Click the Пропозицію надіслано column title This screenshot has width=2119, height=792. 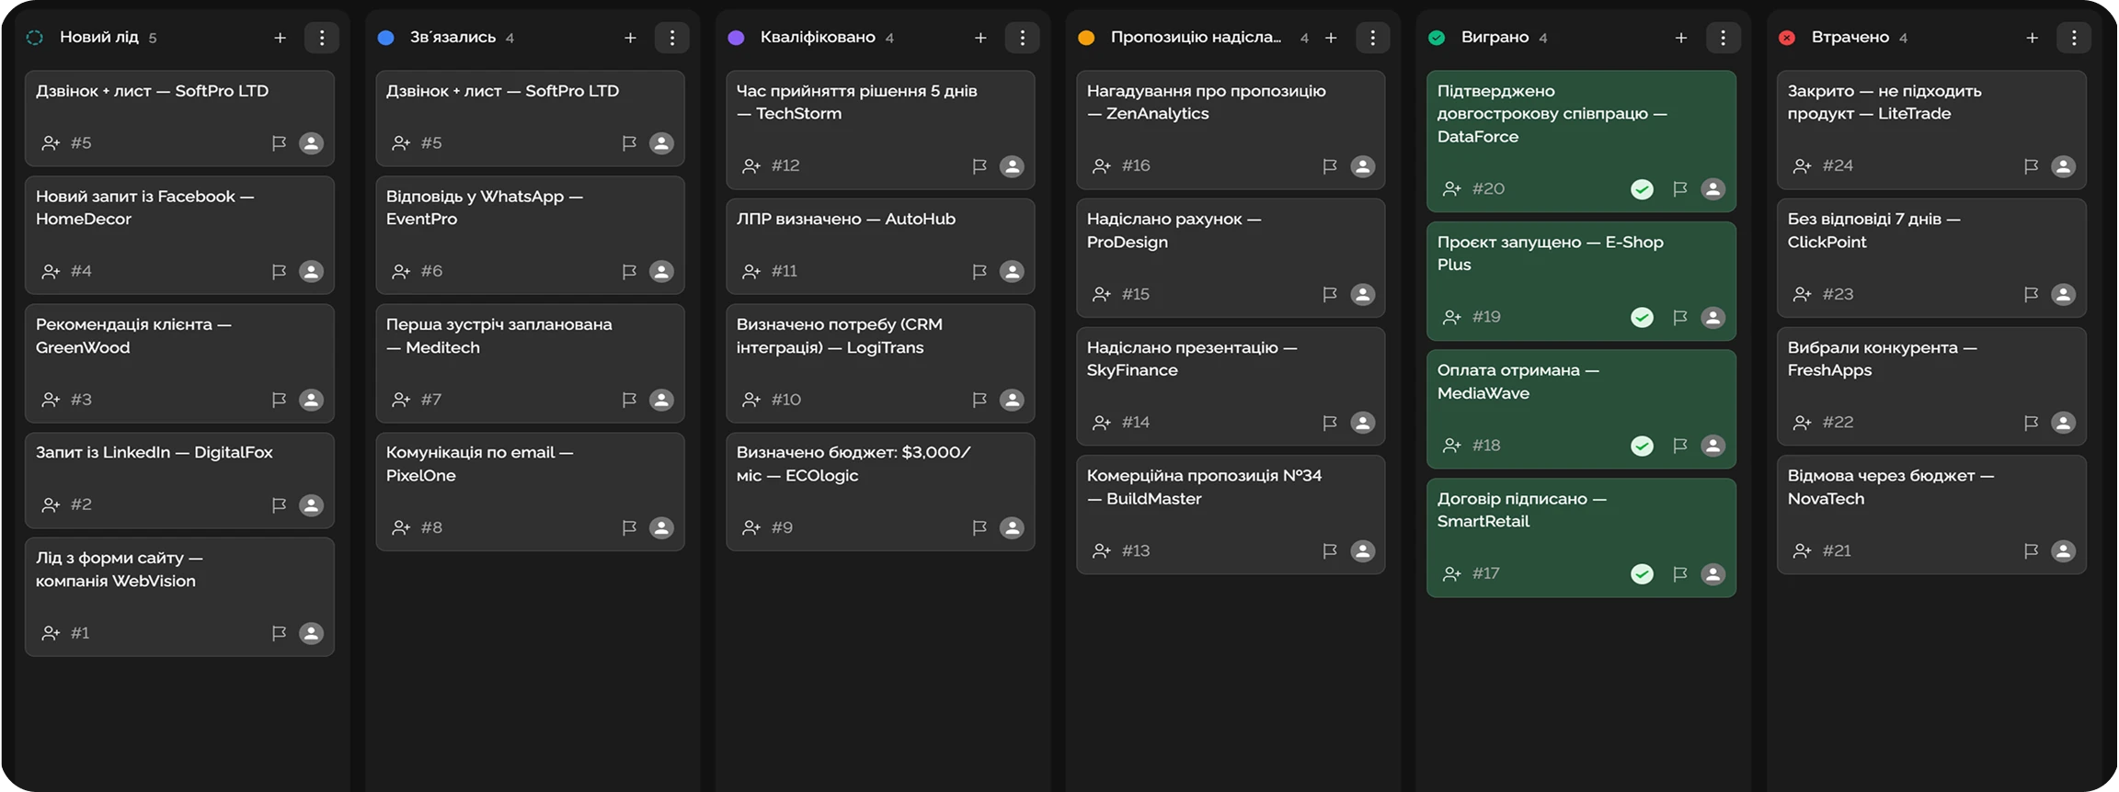(1195, 38)
